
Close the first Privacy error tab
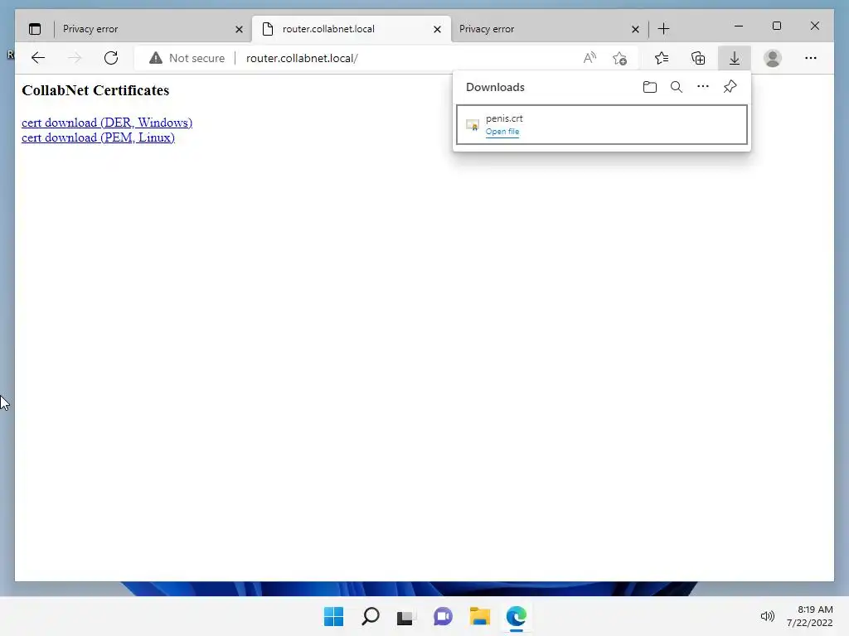pyautogui.click(x=239, y=29)
